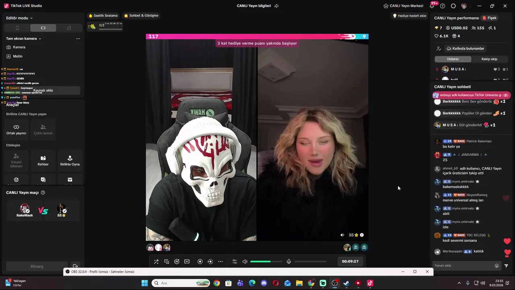This screenshot has width=515, height=290.
Task: Open the chat filter funnel icon
Action: coord(506,266)
